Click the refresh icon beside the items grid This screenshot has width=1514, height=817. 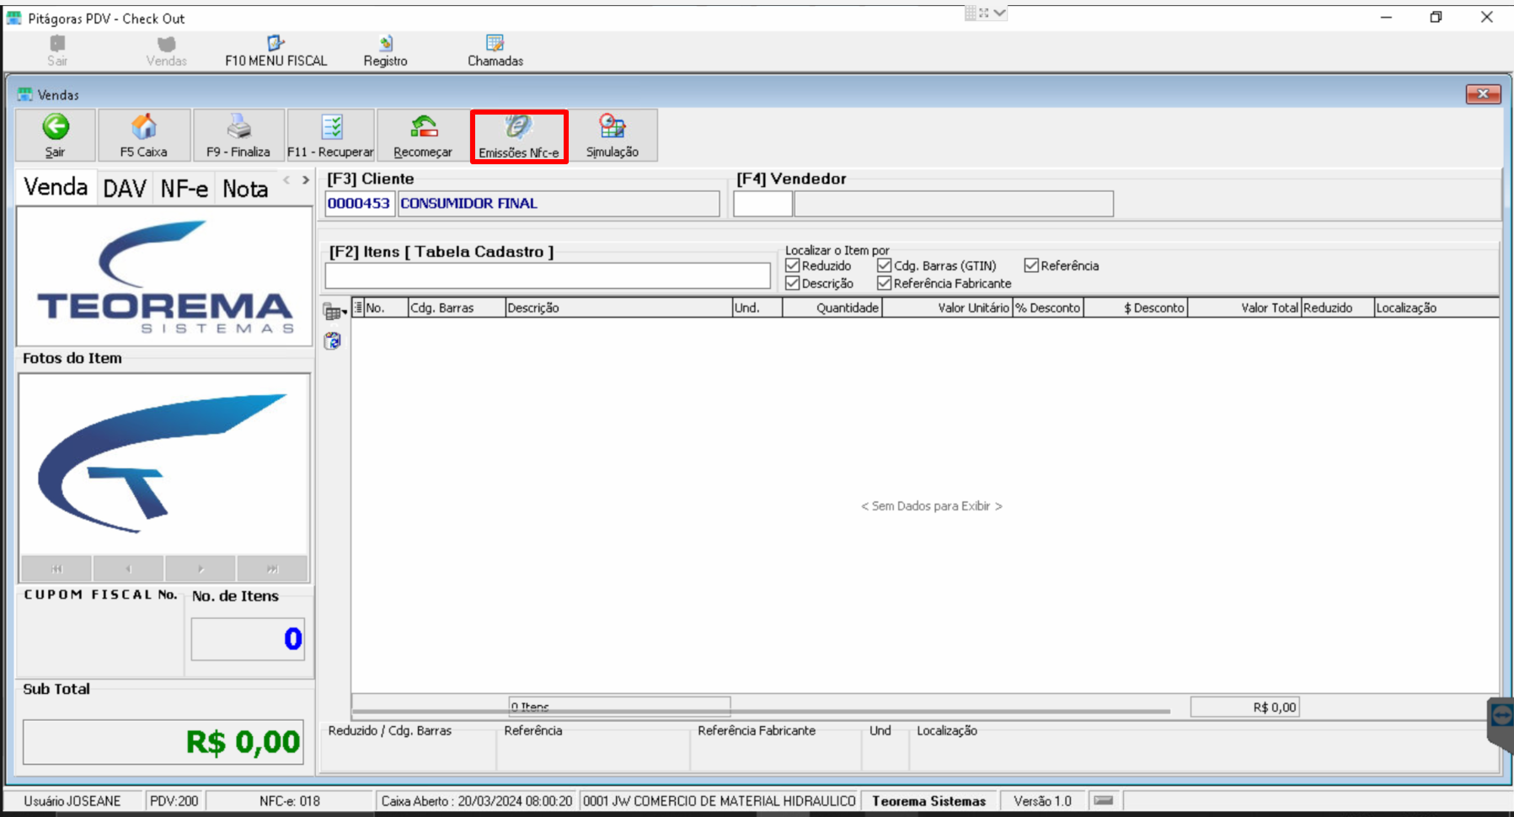pos(333,340)
